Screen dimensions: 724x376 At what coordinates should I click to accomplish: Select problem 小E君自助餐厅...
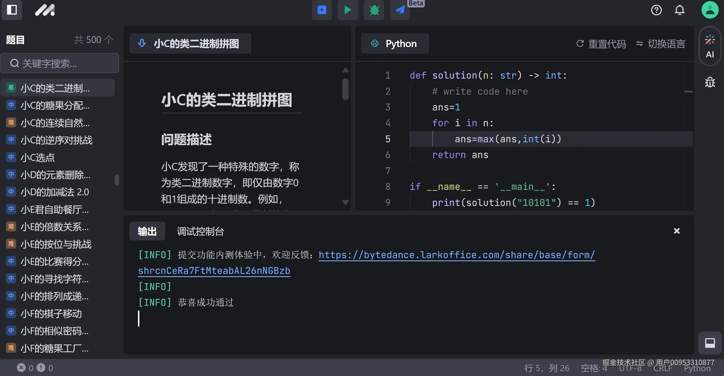[x=57, y=209]
